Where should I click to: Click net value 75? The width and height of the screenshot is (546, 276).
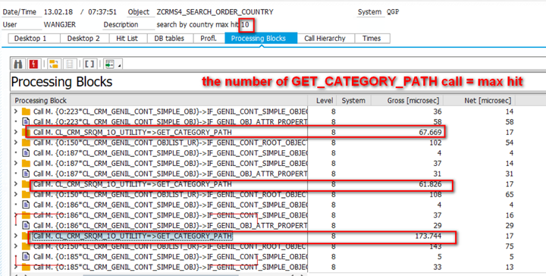click(x=510, y=246)
